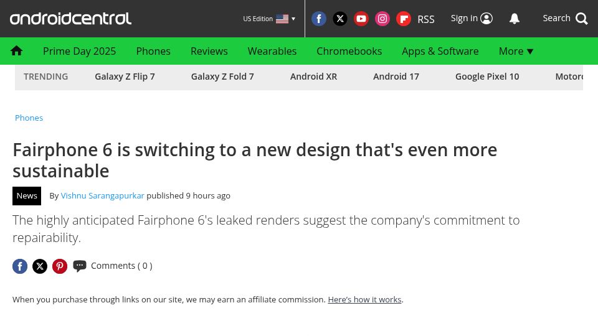The height and width of the screenshot is (336, 598).
Task: Open Prime Day 2025 menu item
Action: [x=79, y=51]
